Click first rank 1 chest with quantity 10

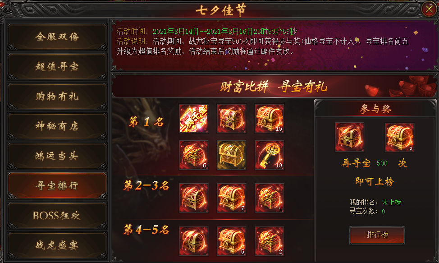coord(270,119)
